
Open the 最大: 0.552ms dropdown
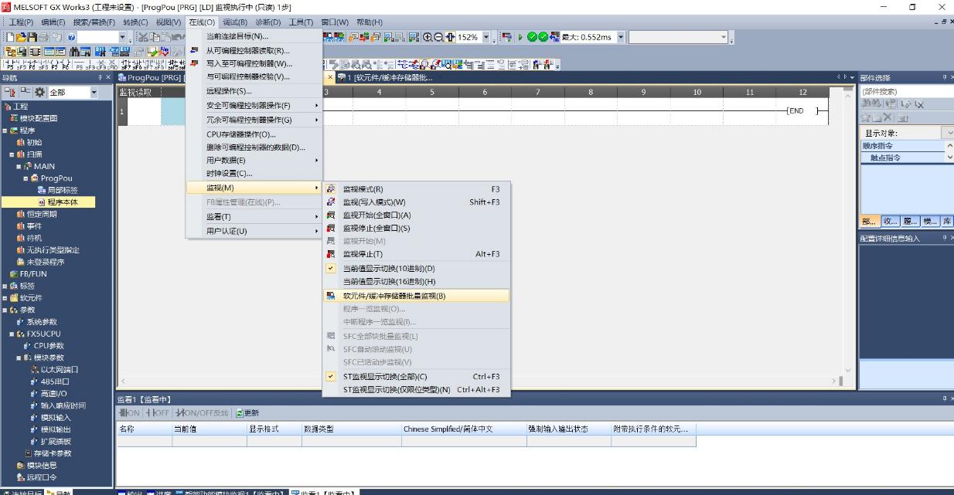[x=621, y=37]
